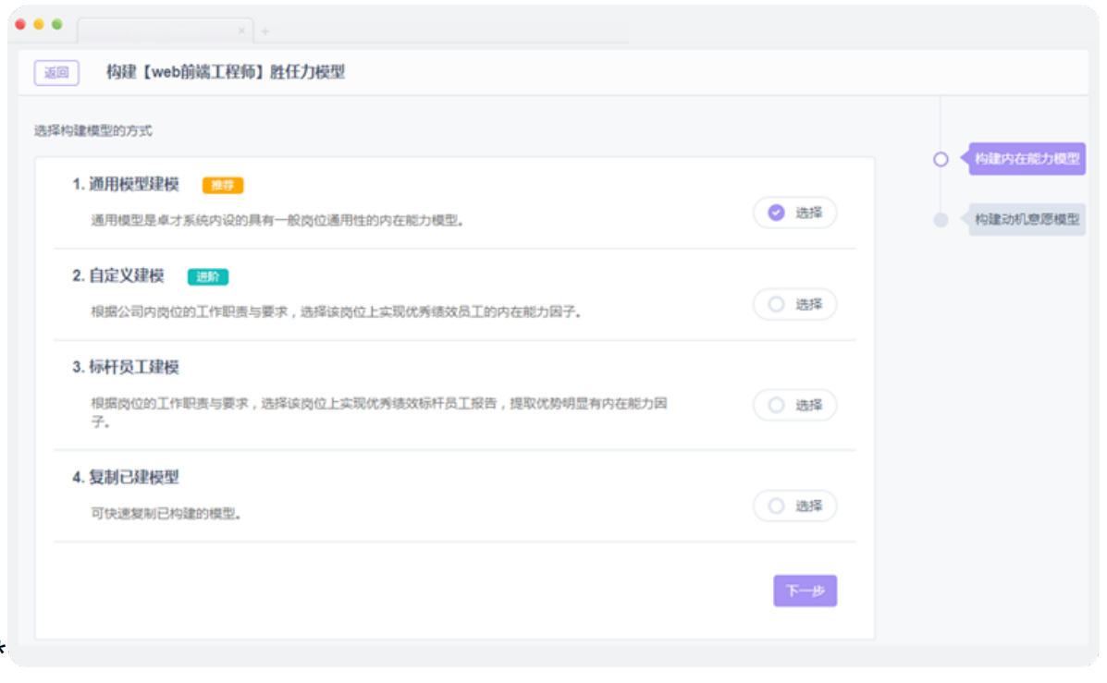The width and height of the screenshot is (1107, 683).
Task: Click the red window close dot
Action: coord(21,25)
